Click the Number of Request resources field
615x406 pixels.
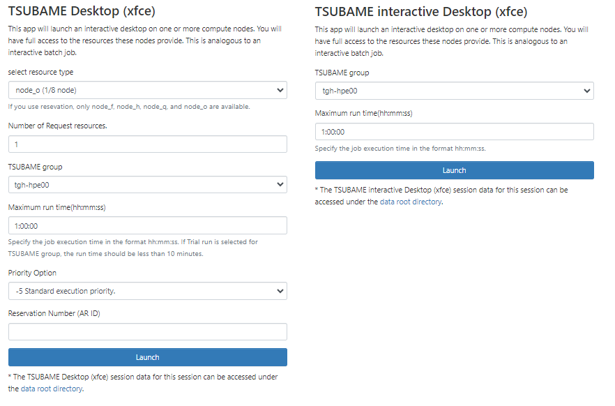pyautogui.click(x=147, y=144)
